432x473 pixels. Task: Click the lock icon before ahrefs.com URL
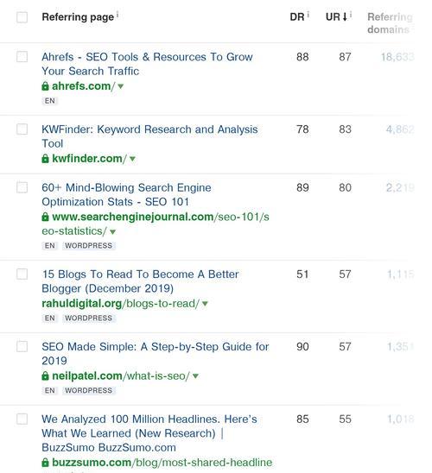45,86
